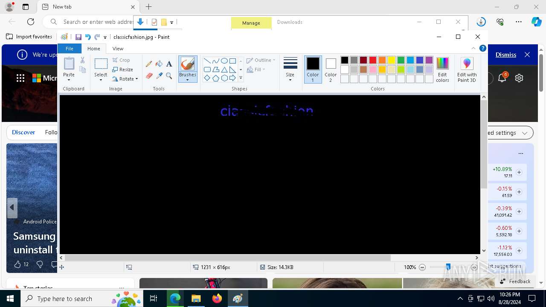Select the New tab browser tab
The width and height of the screenshot is (546, 307).
pos(88,7)
